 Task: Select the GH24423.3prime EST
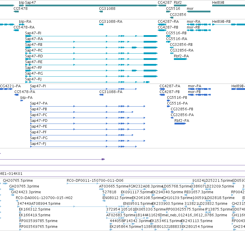(x=12, y=195)
